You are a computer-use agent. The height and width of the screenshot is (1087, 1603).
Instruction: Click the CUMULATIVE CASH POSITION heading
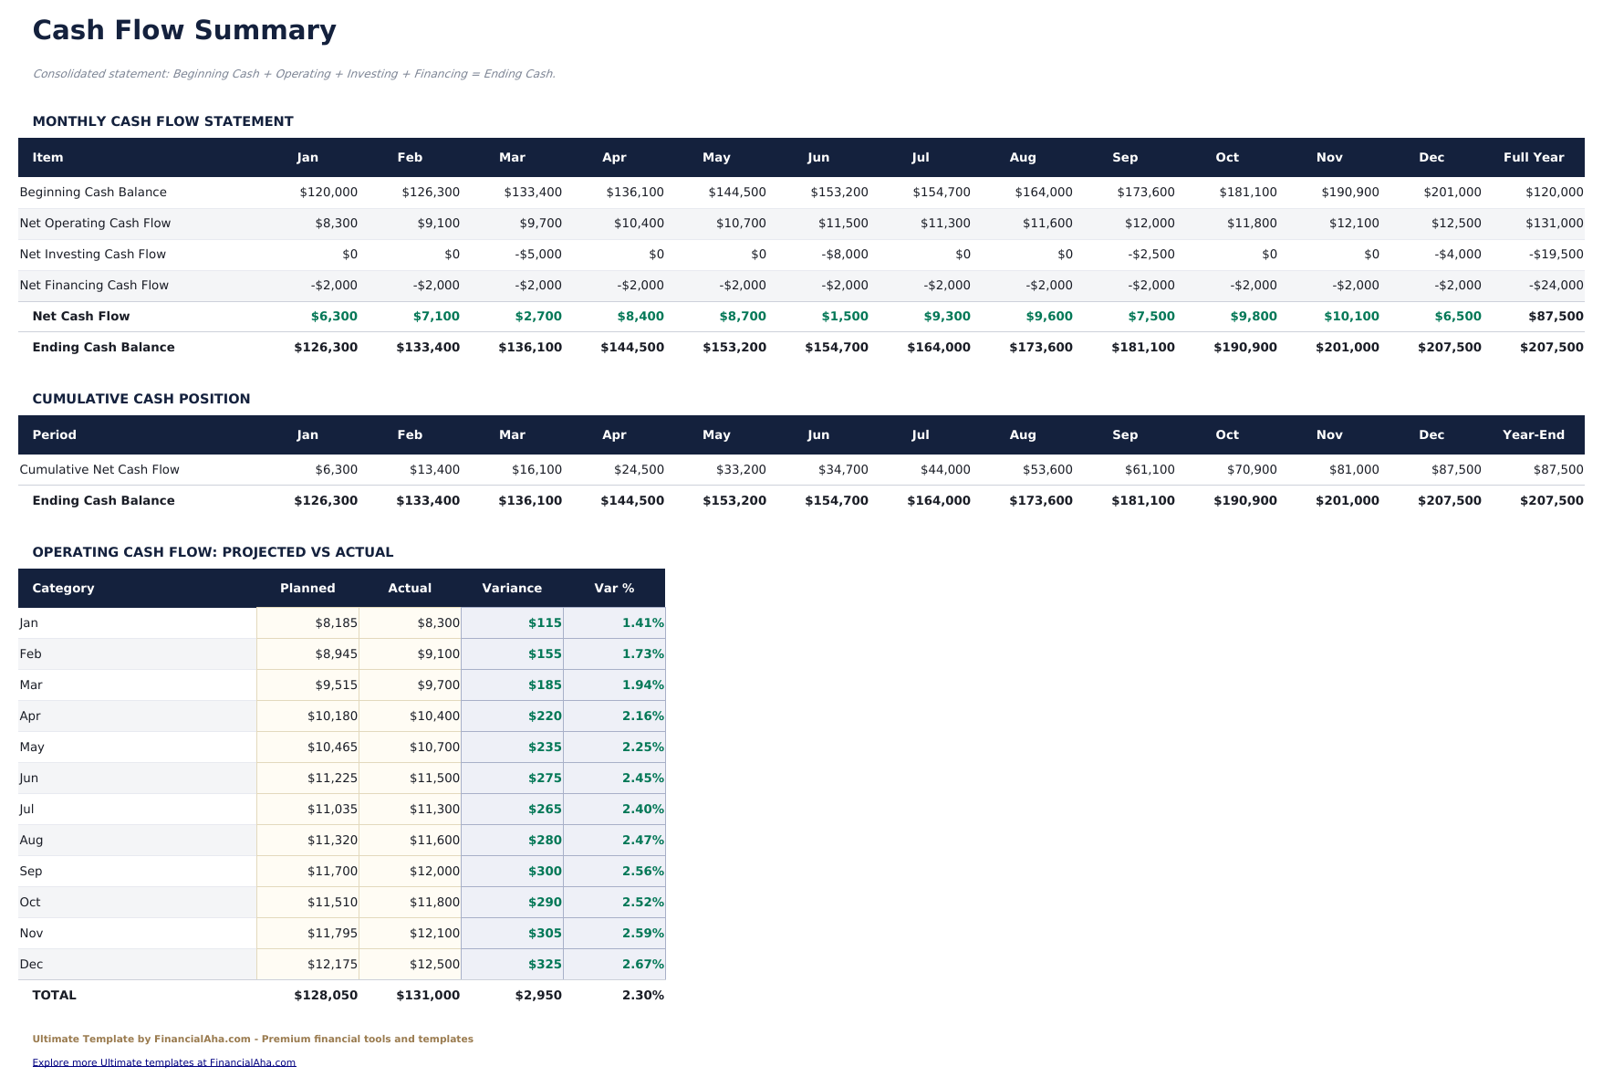(141, 398)
